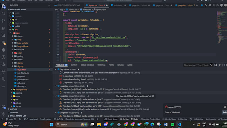Click Sort Imports in status bar
Image resolution: width=227 pixels, height=128 pixels.
click(211, 119)
